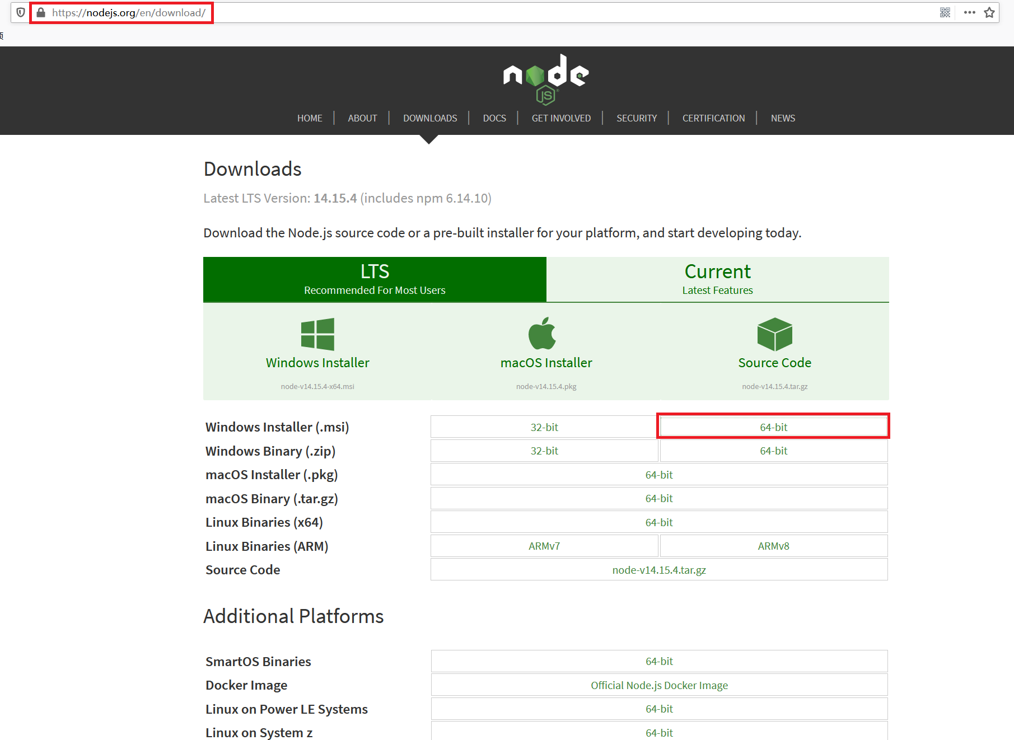Click the Windows Binary (.zip) row label

click(270, 451)
